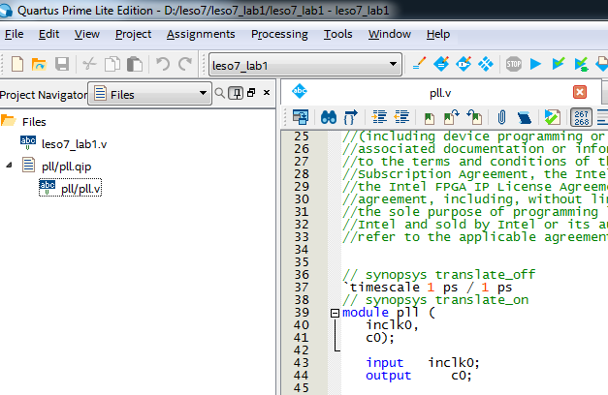The height and width of the screenshot is (395, 608).
Task: Open the File menu
Action: 14,34
